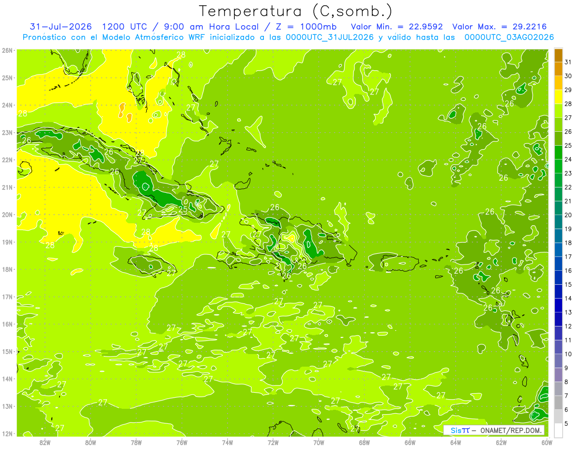Click the "23N" latitude axis label
The height and width of the screenshot is (449, 581).
tap(7, 133)
